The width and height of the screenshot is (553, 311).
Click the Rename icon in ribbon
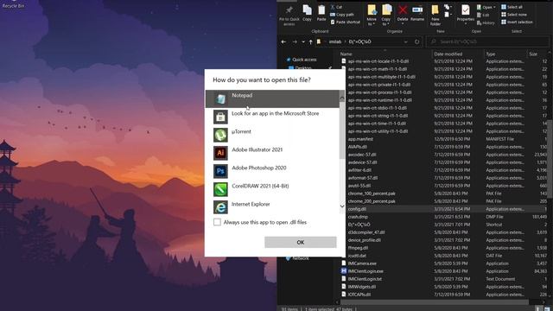[x=417, y=14]
